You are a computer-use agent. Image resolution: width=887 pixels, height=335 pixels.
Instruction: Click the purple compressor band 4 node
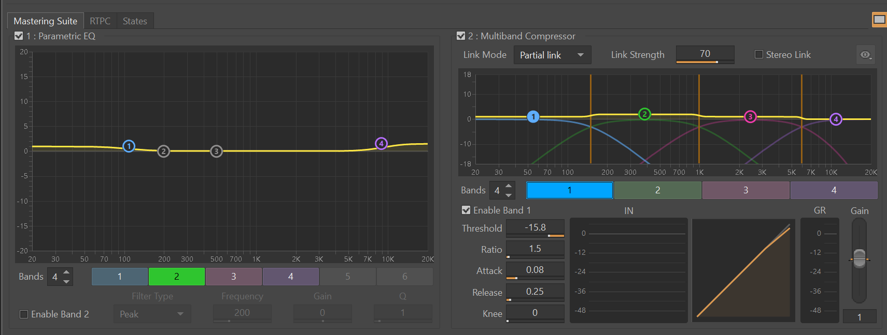(836, 119)
